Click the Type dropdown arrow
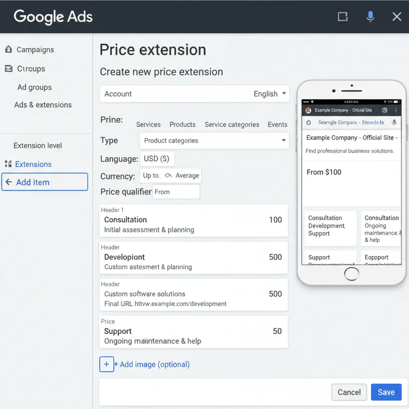The image size is (409, 409). [284, 140]
